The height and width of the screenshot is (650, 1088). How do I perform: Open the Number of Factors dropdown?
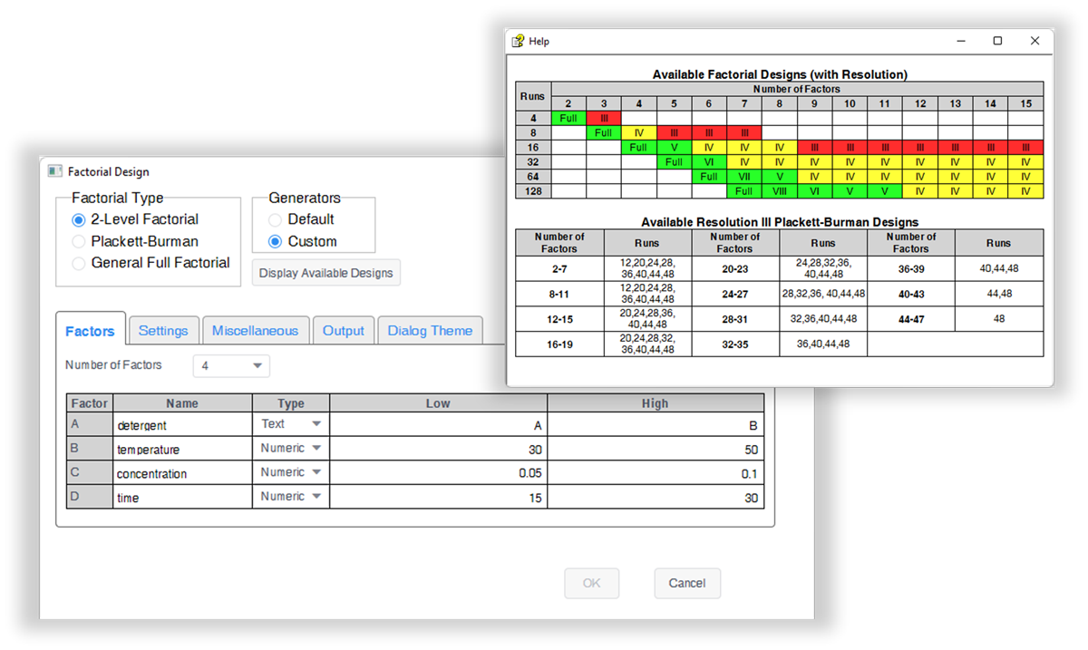coord(231,365)
